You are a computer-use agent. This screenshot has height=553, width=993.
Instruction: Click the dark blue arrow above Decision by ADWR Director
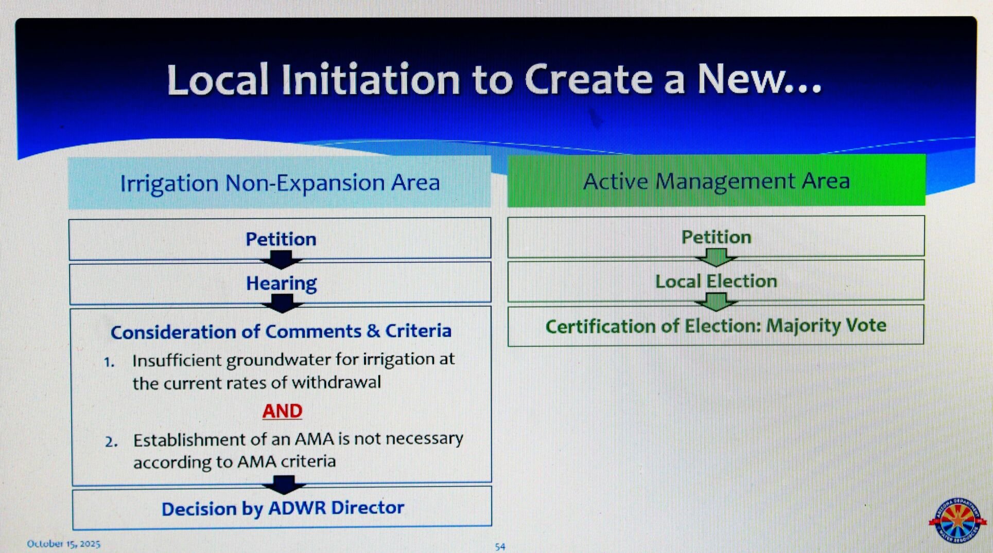pyautogui.click(x=284, y=484)
